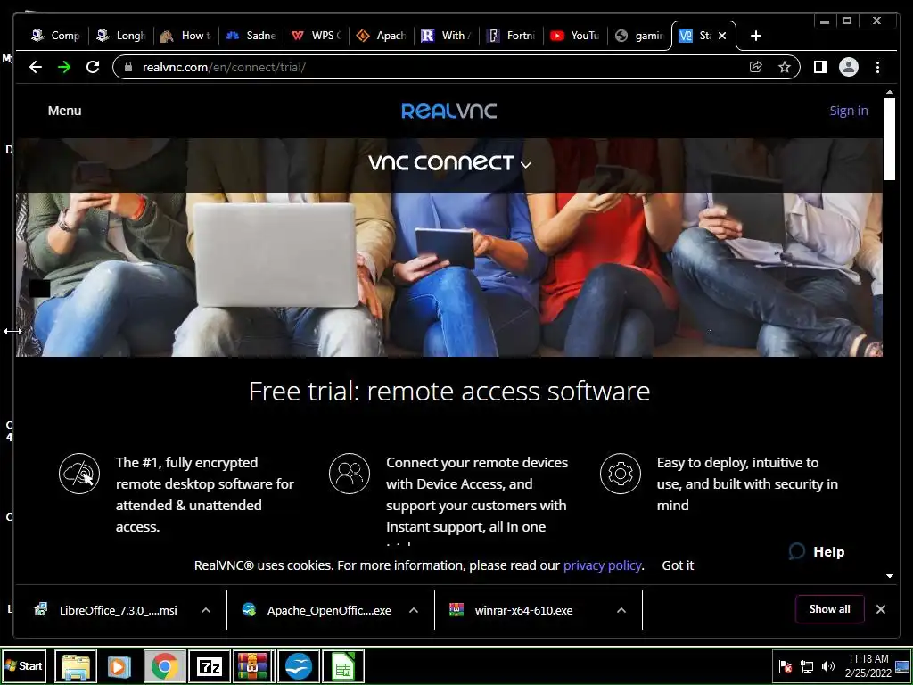The width and height of the screenshot is (913, 685).
Task: Expand Apache_OpenOffice download options chevron
Action: click(x=414, y=610)
